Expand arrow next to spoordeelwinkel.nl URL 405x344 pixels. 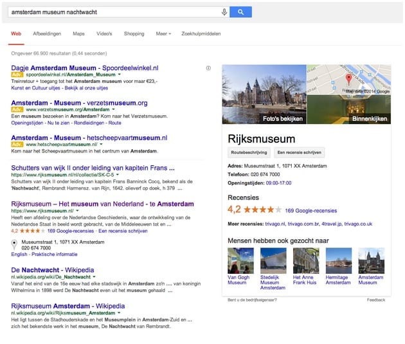pos(120,75)
